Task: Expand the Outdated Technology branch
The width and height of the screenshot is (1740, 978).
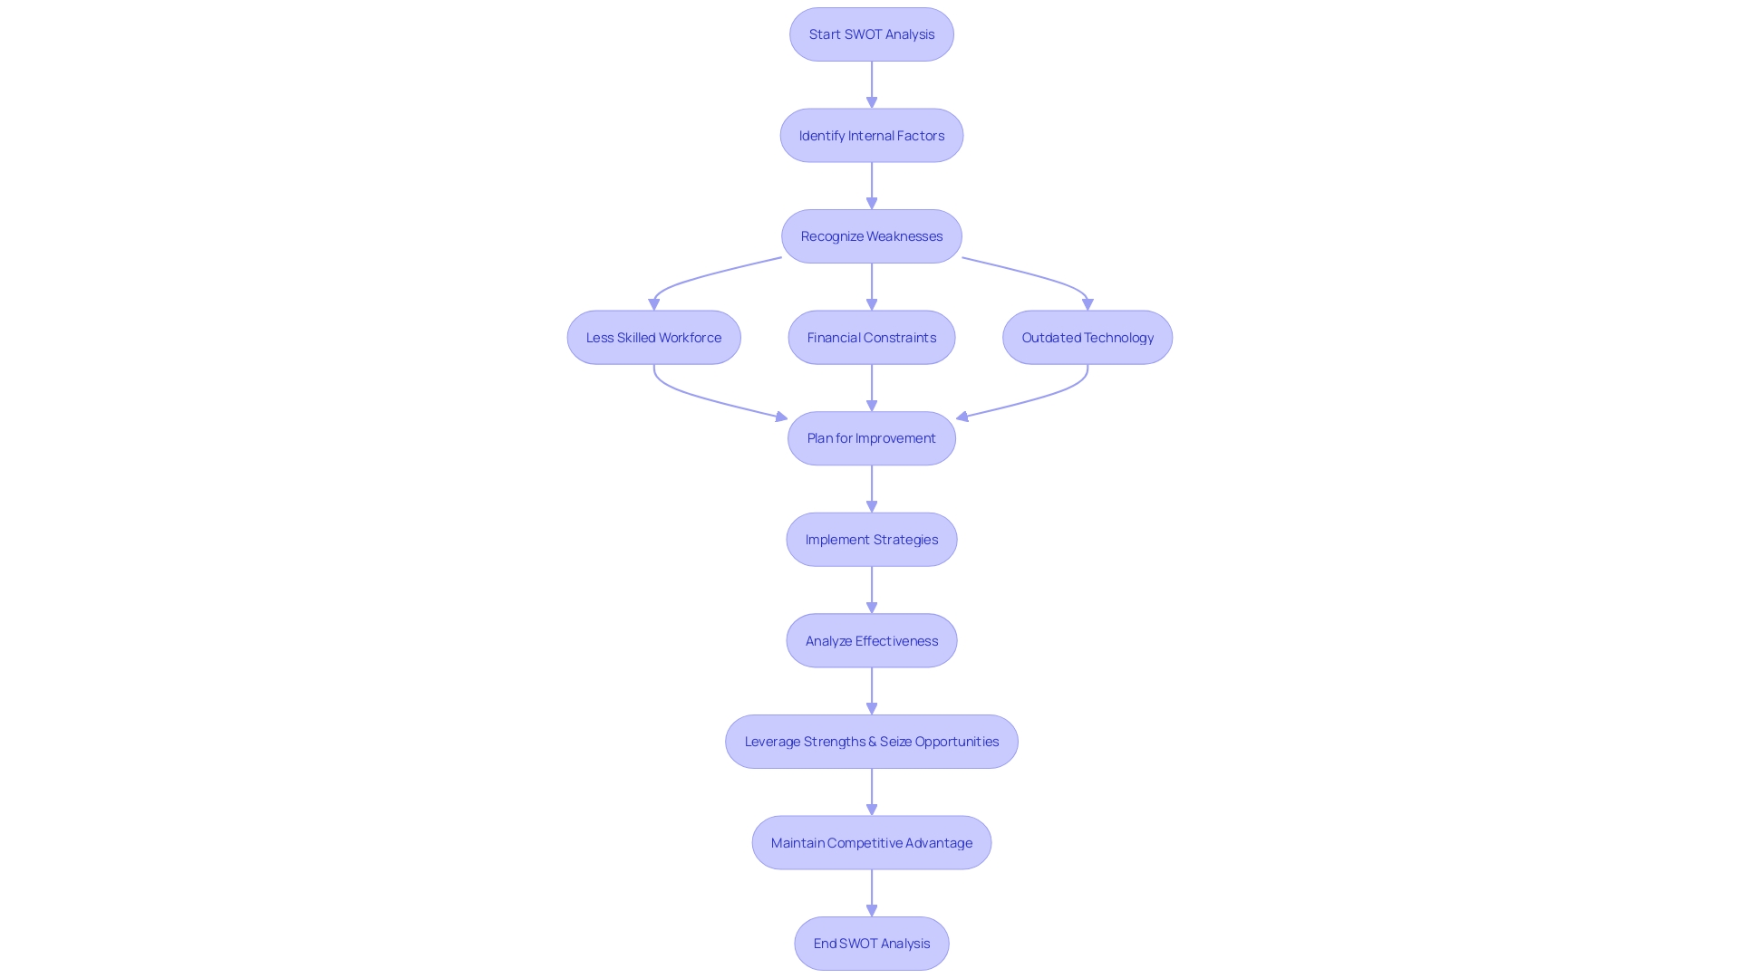Action: (1087, 337)
